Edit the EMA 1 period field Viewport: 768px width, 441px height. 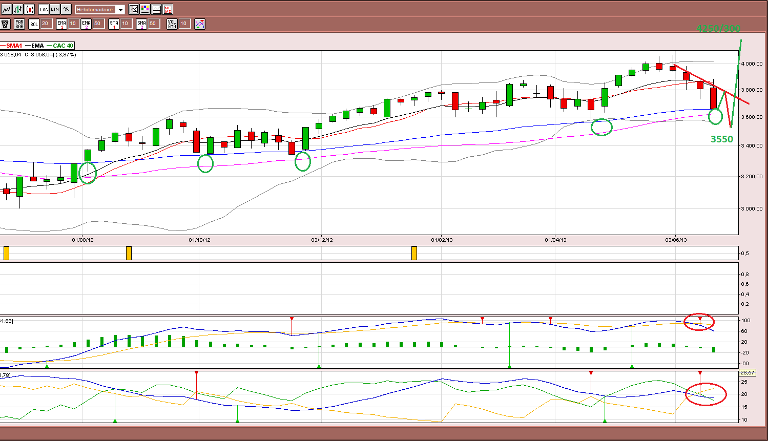[x=73, y=24]
